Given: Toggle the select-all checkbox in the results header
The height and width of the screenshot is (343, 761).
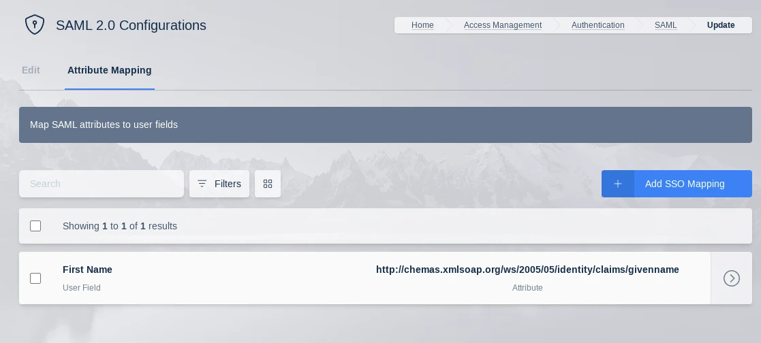Looking at the screenshot, I should (35, 226).
